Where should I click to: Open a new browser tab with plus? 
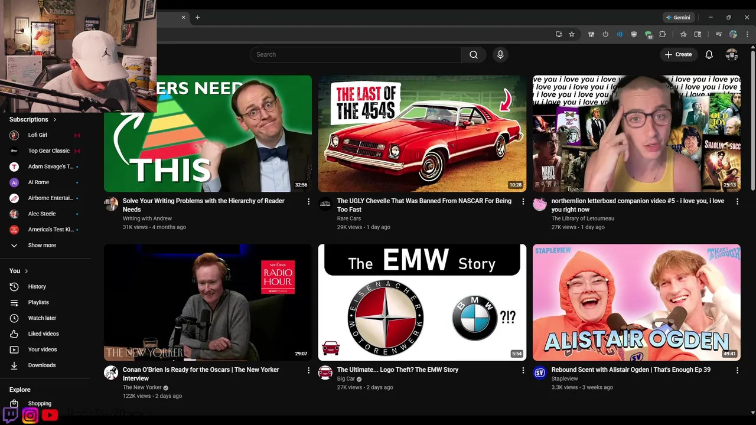tap(197, 17)
